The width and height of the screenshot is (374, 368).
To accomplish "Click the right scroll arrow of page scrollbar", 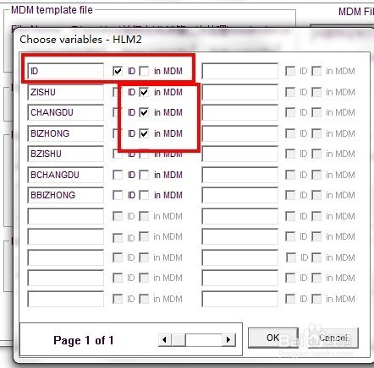I will pos(228,340).
